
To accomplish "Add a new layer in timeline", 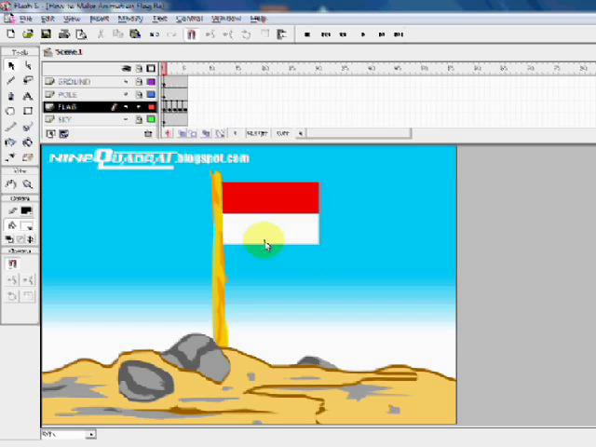I will pos(50,134).
